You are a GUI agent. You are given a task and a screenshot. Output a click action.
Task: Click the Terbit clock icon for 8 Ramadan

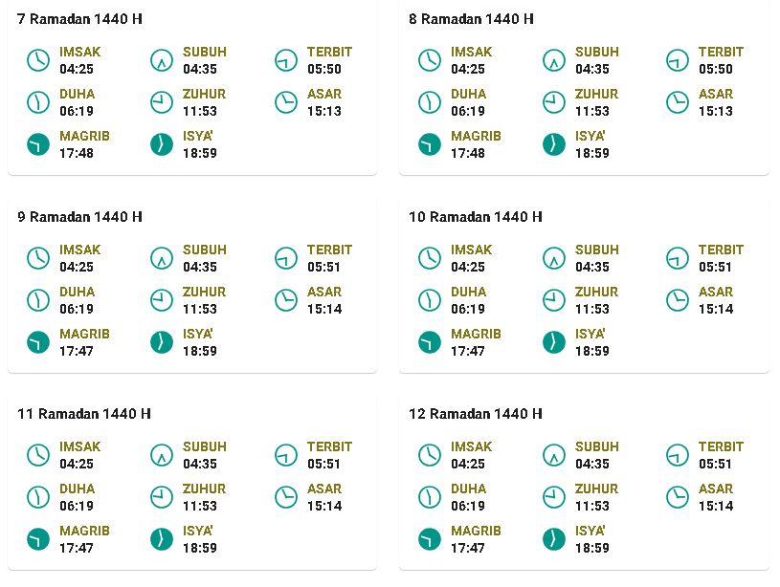point(678,60)
